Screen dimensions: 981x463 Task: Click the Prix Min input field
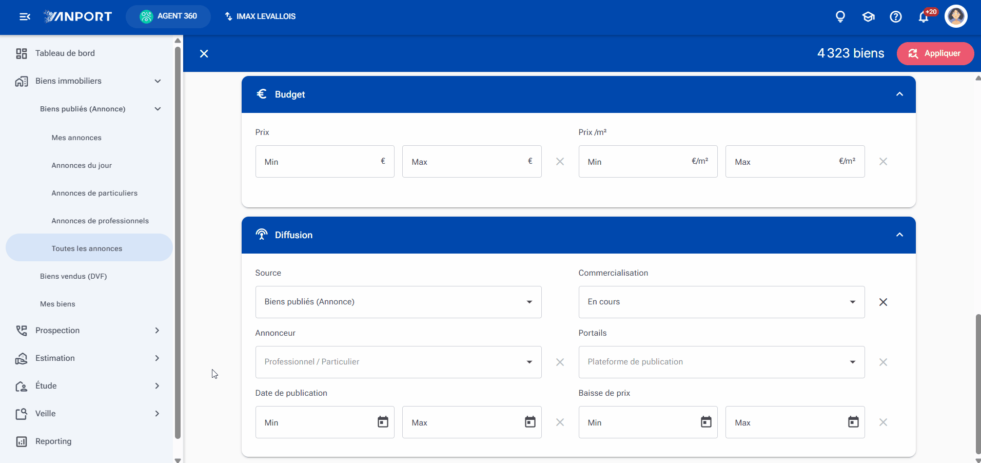[325, 162]
